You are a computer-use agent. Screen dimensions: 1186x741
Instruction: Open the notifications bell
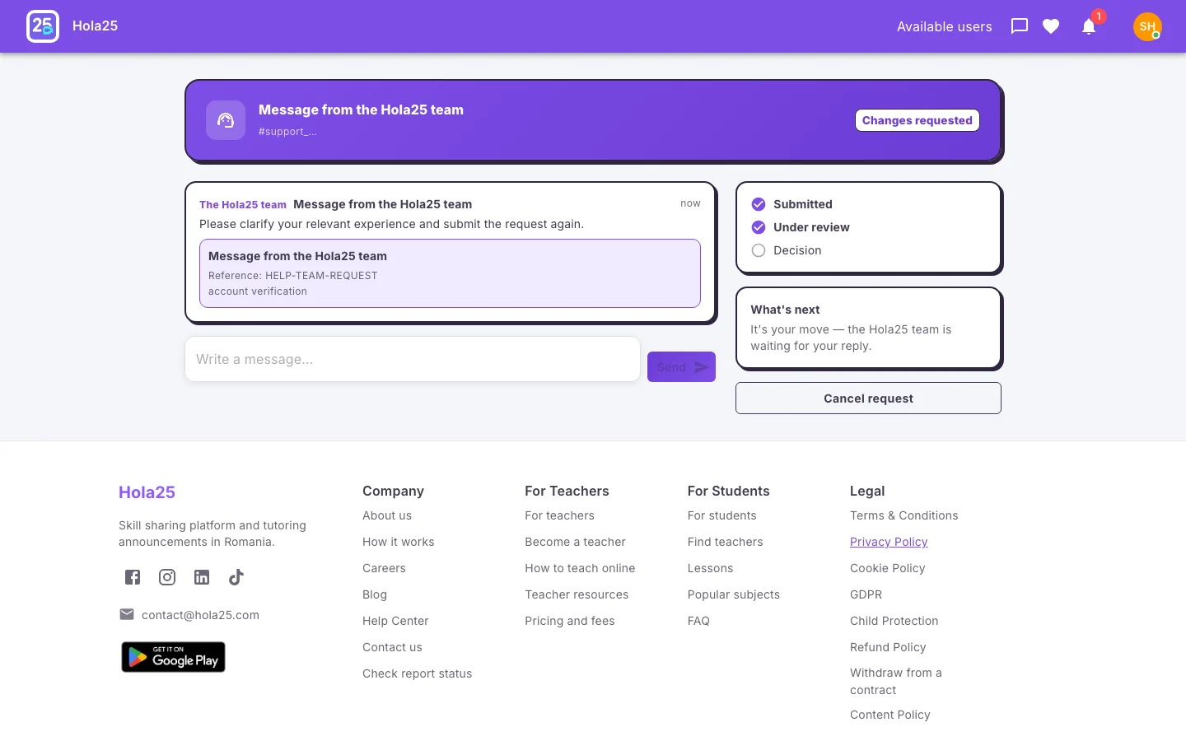click(1089, 26)
